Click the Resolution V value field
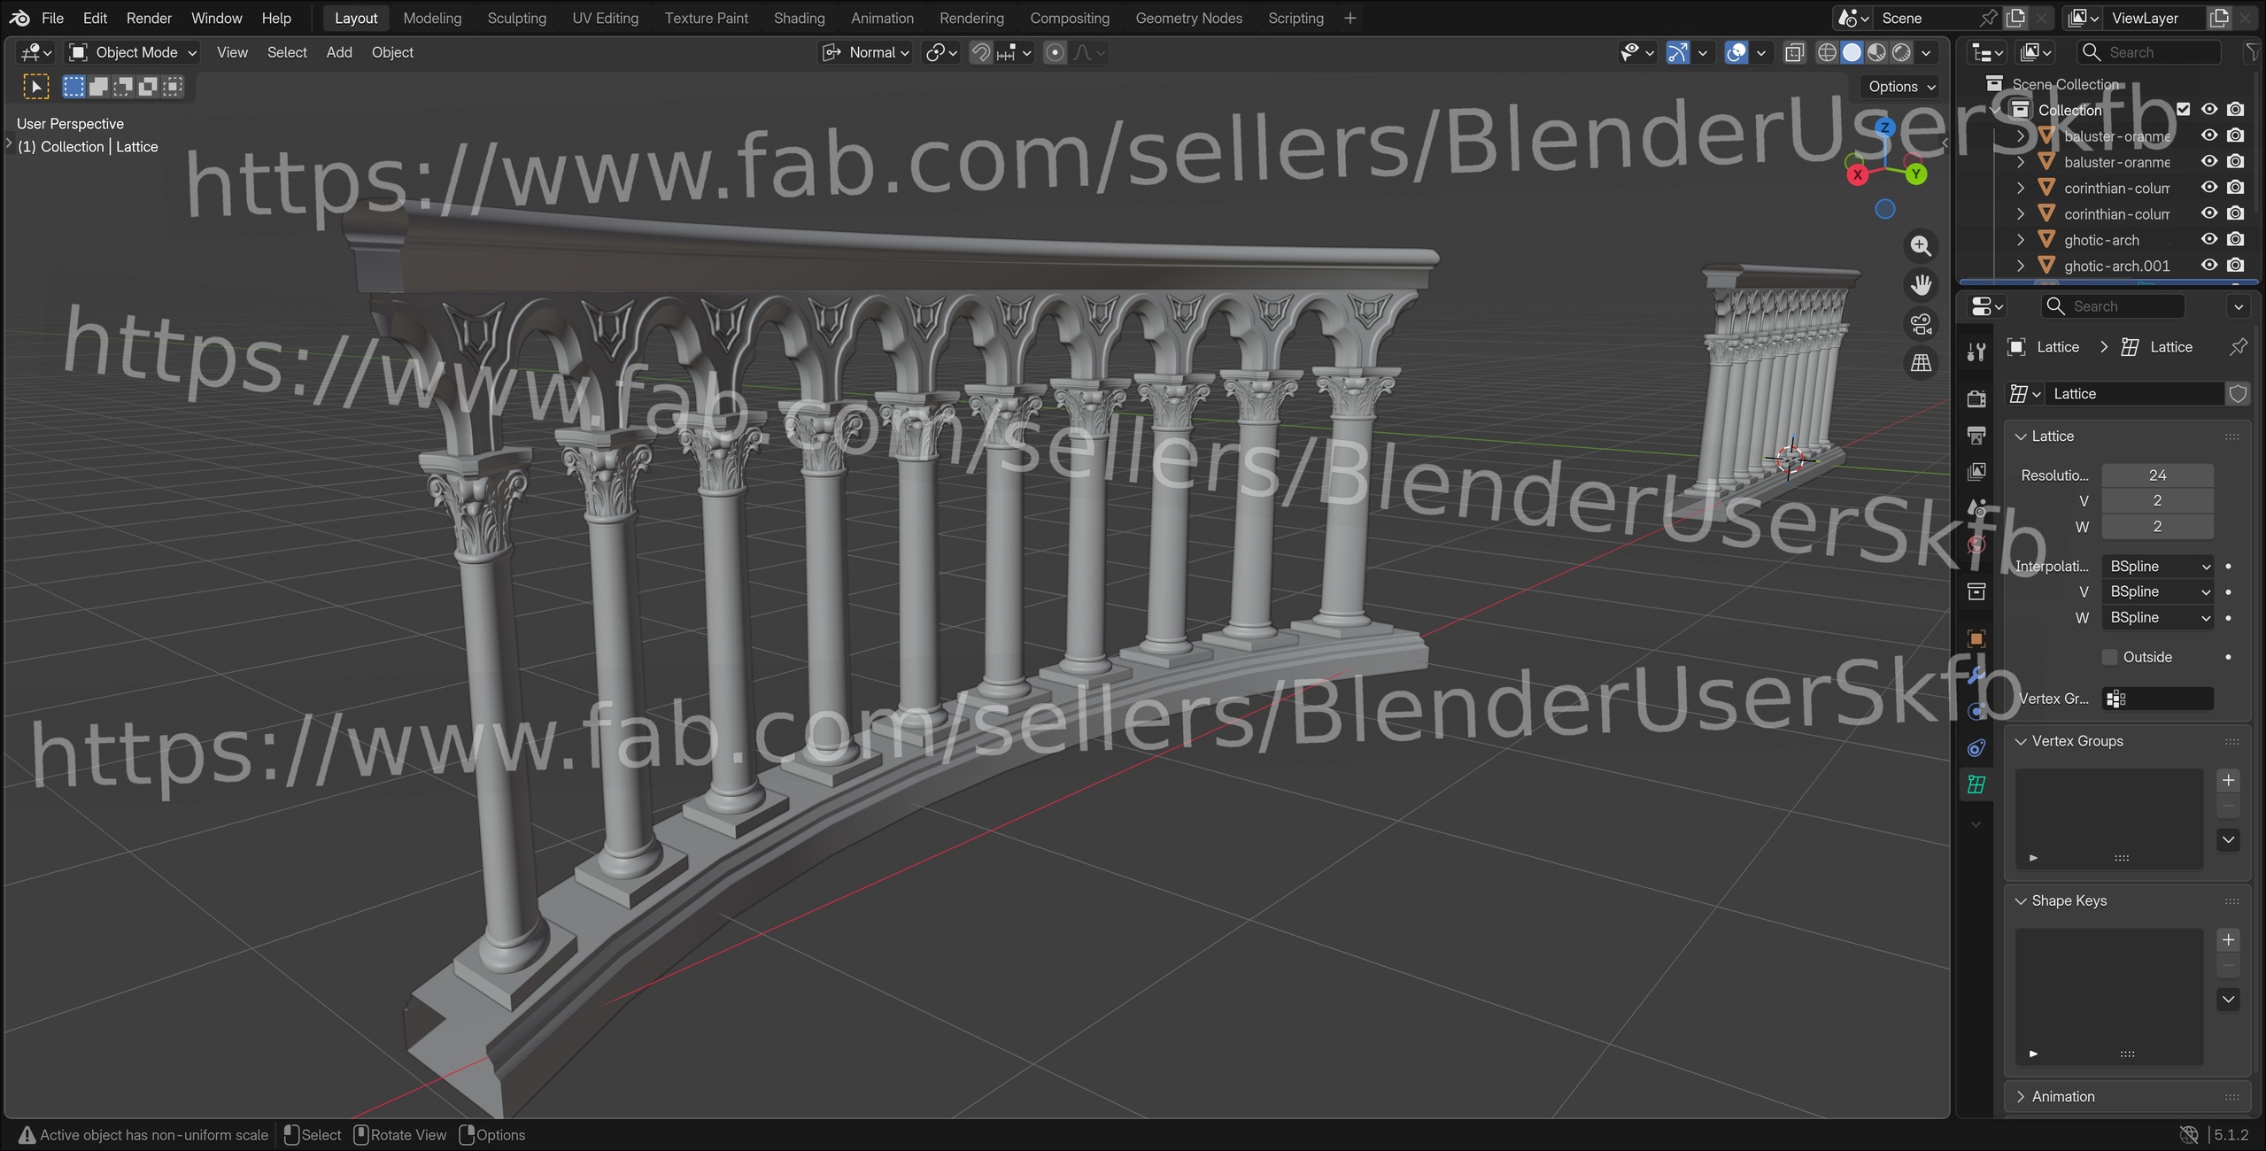This screenshot has width=2266, height=1151. (2158, 500)
